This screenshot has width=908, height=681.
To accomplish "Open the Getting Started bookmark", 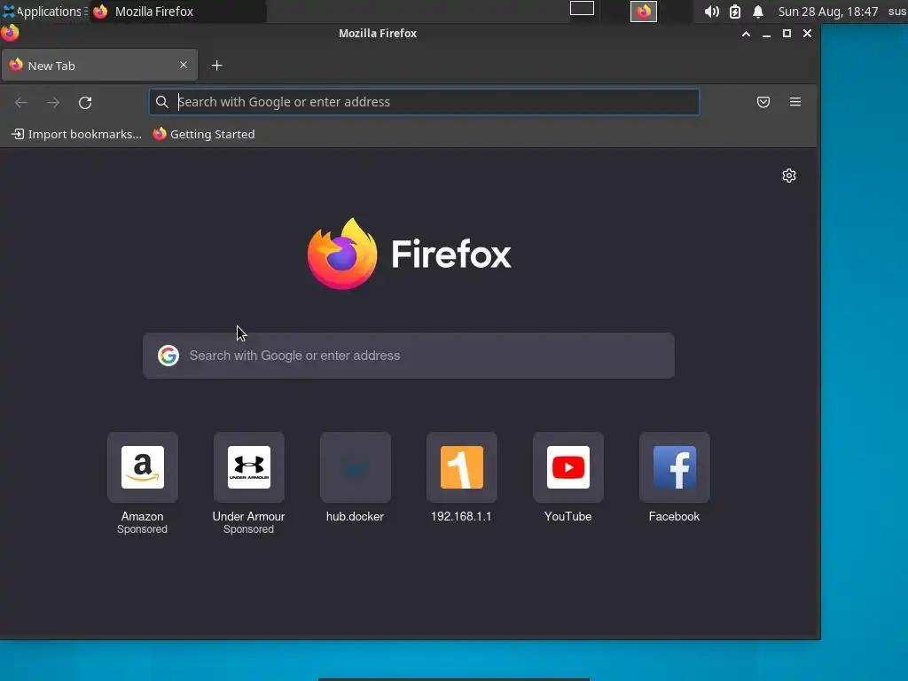I will tap(204, 135).
